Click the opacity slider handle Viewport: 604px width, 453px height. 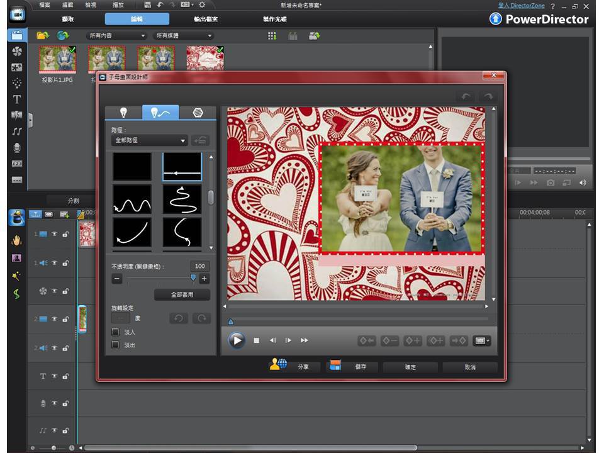click(193, 277)
